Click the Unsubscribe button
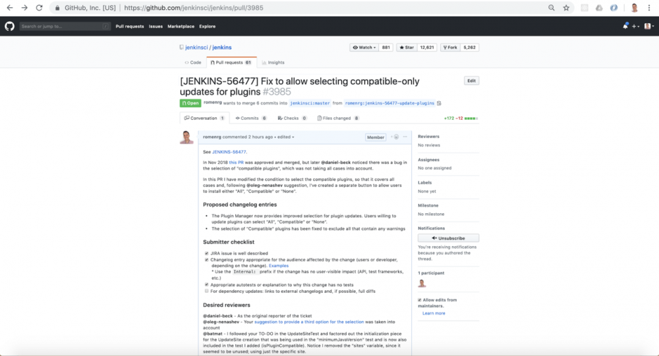This screenshot has height=356, width=659. tap(448, 238)
